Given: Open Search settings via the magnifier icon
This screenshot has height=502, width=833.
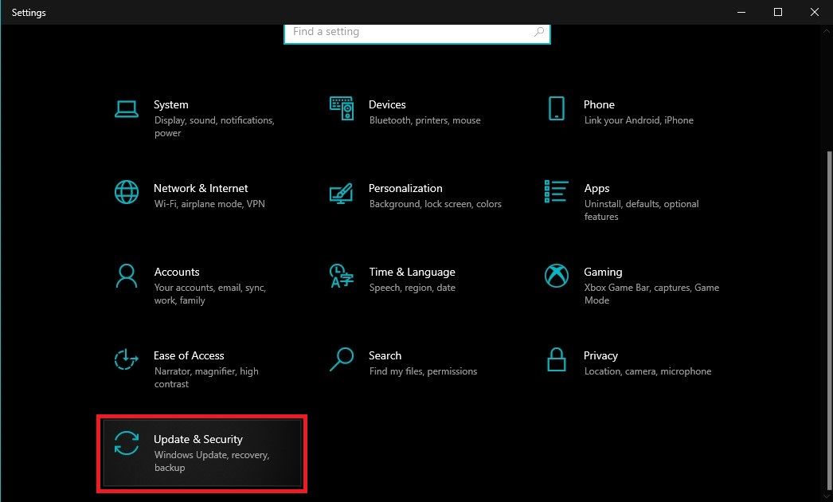Looking at the screenshot, I should point(341,359).
